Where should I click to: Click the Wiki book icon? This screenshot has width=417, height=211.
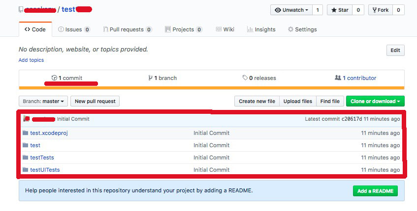218,29
